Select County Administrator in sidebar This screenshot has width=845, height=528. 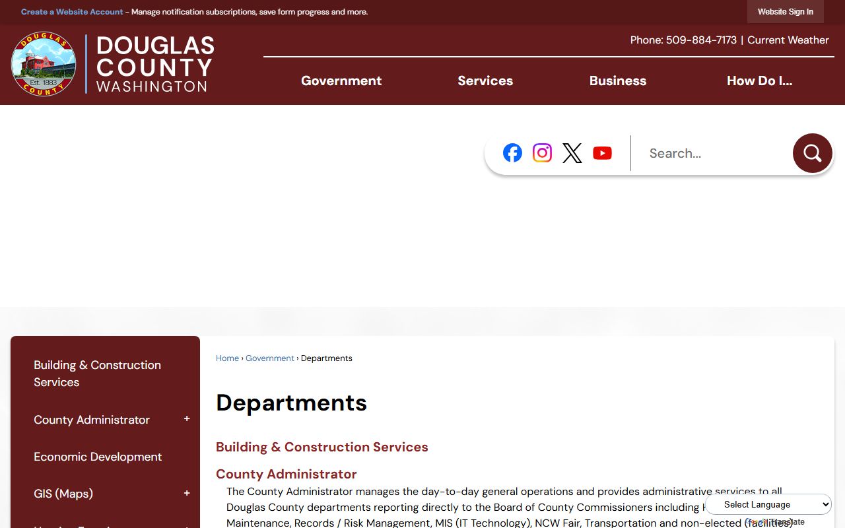(92, 420)
